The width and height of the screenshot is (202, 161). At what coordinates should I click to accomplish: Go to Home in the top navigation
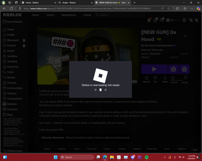click(x=36, y=15)
